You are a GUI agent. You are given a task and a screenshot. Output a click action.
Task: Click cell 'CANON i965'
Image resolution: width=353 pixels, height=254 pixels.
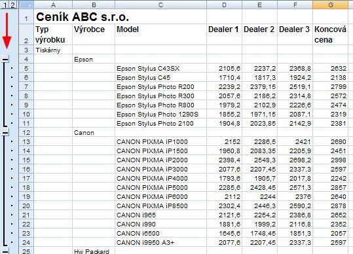(160, 215)
